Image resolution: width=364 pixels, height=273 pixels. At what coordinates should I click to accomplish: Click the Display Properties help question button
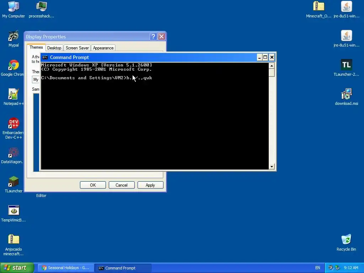(x=153, y=37)
